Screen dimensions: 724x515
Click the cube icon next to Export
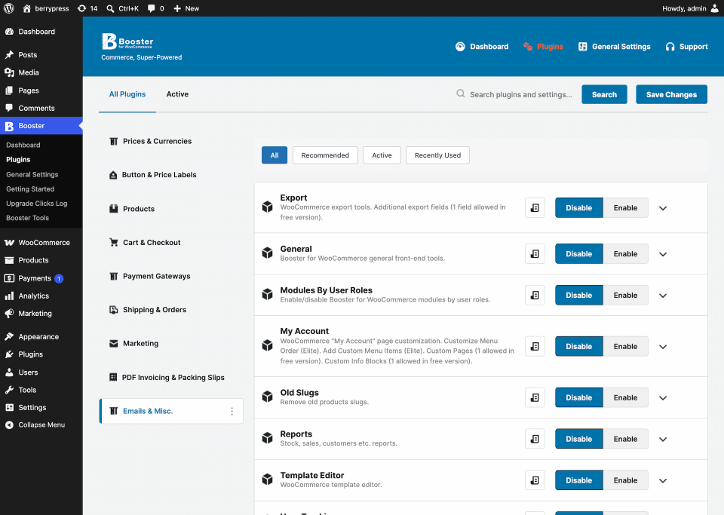pyautogui.click(x=267, y=207)
